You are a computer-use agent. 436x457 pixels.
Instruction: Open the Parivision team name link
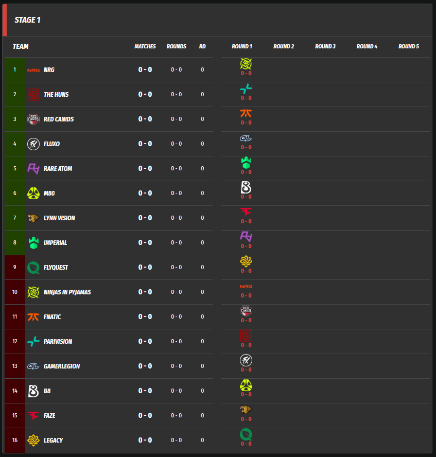point(58,342)
